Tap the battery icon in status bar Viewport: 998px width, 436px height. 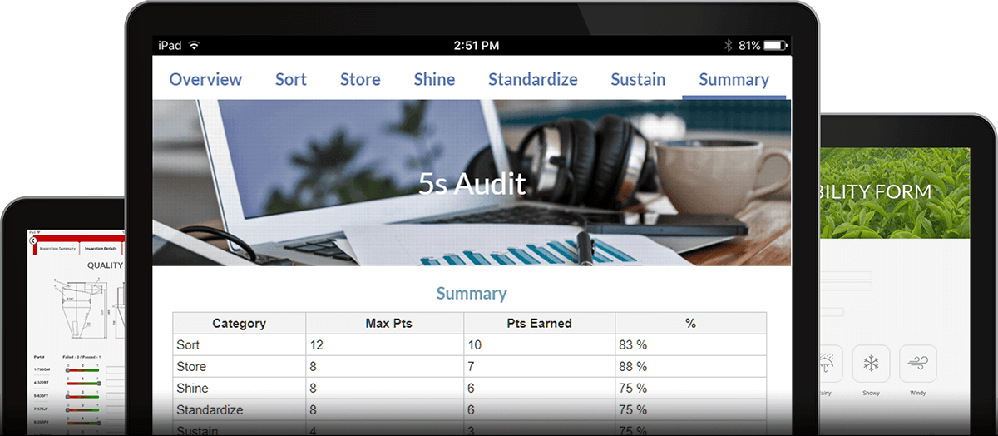click(x=777, y=45)
